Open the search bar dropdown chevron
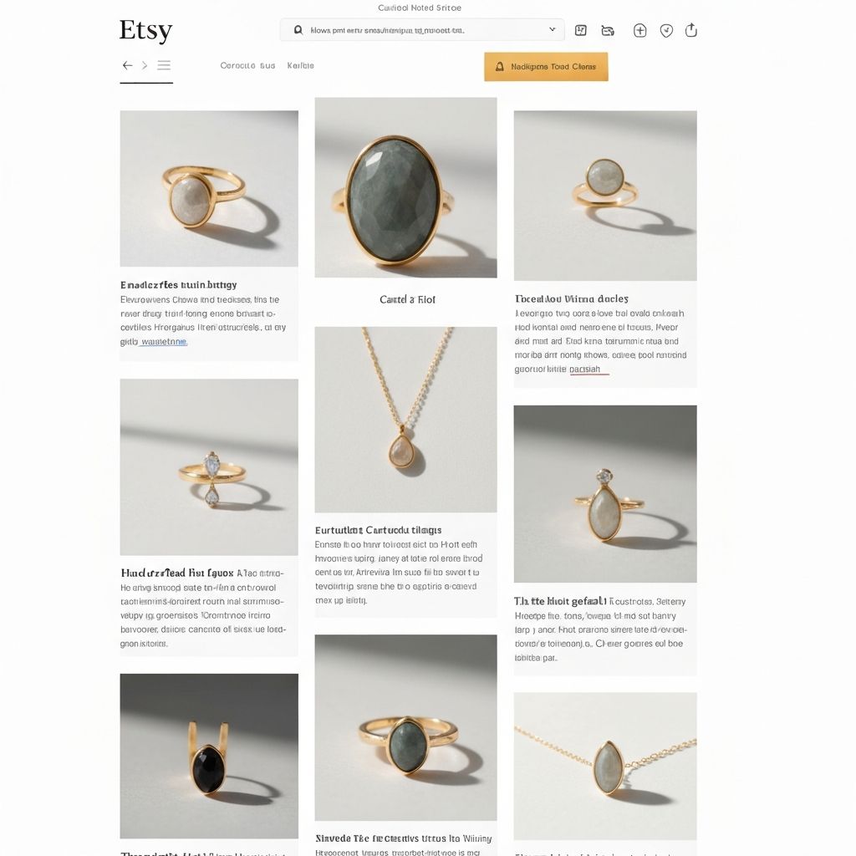 point(552,29)
